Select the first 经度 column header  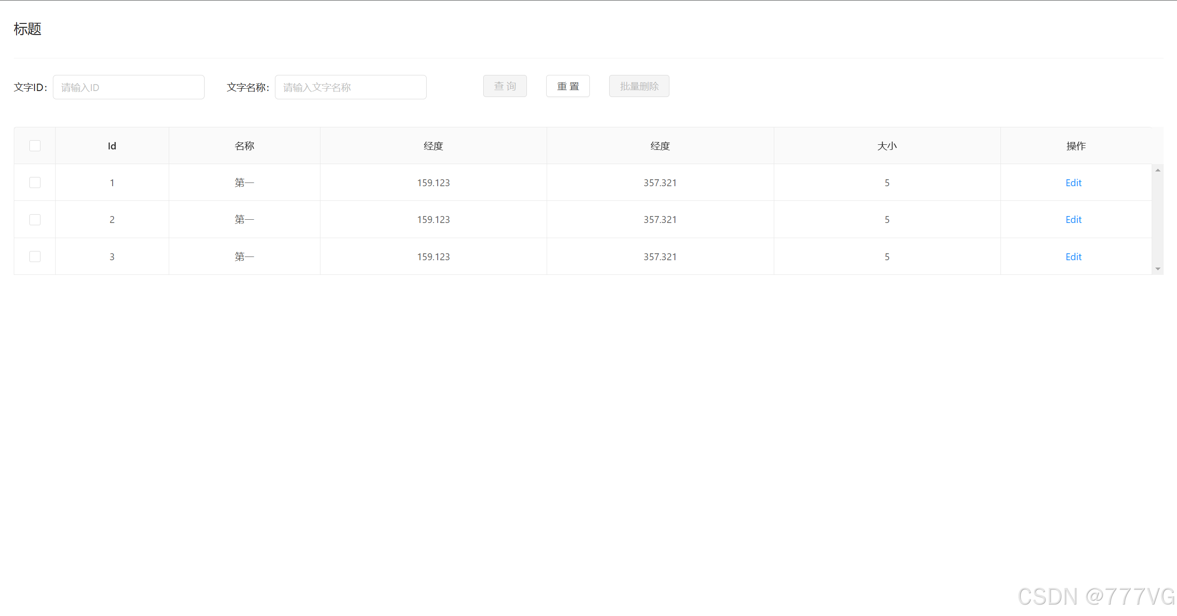(433, 145)
